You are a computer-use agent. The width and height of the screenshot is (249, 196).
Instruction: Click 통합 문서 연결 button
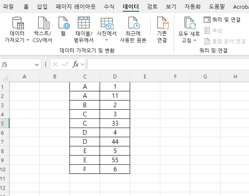pyautogui.click(x=225, y=41)
